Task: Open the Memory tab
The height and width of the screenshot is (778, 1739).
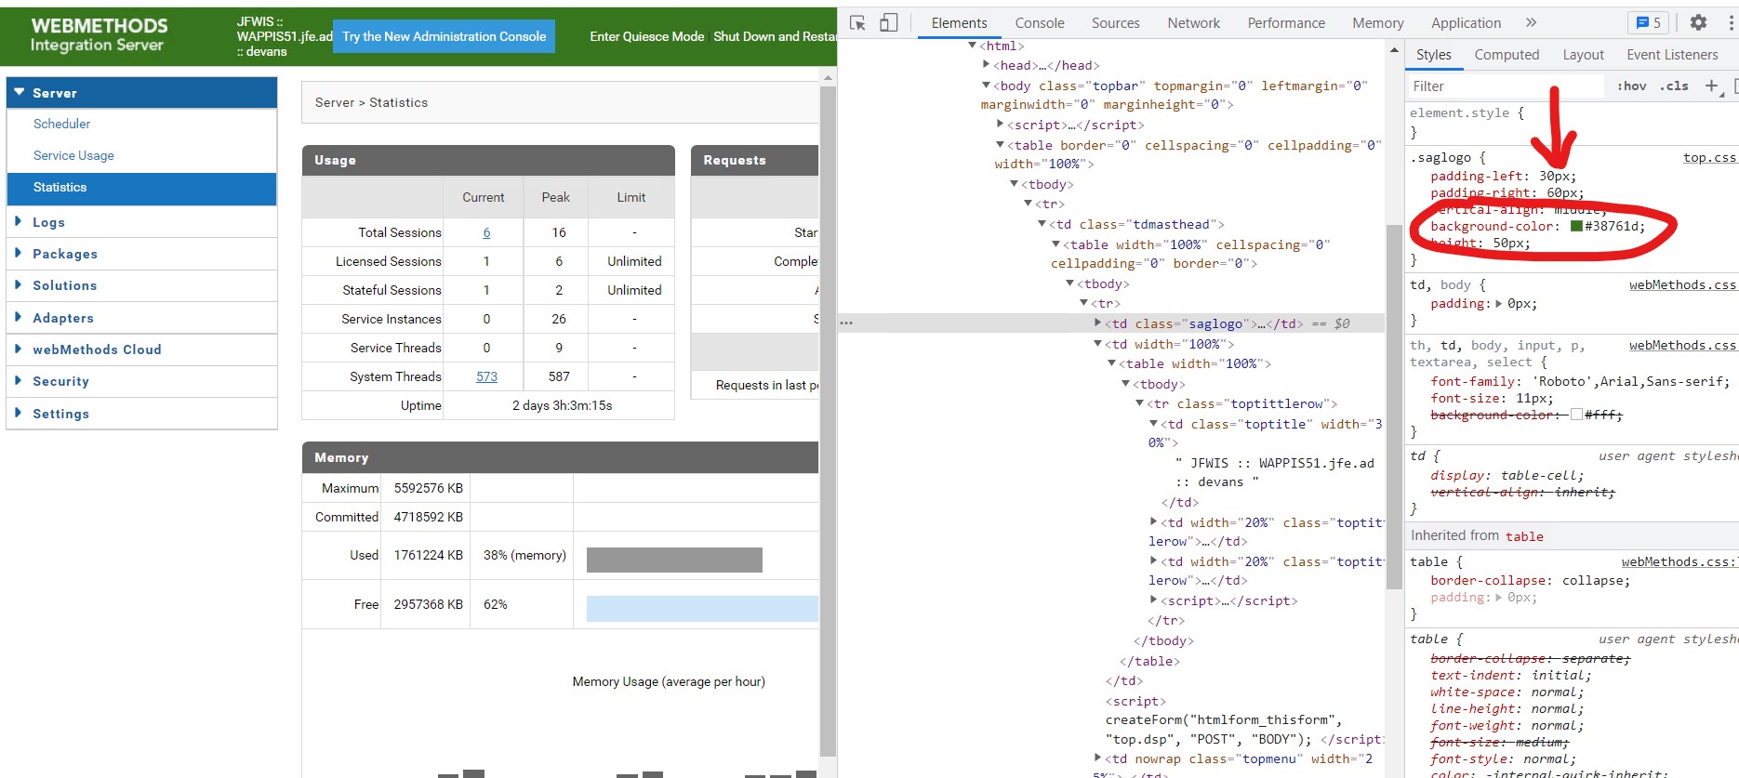Action: tap(1378, 23)
